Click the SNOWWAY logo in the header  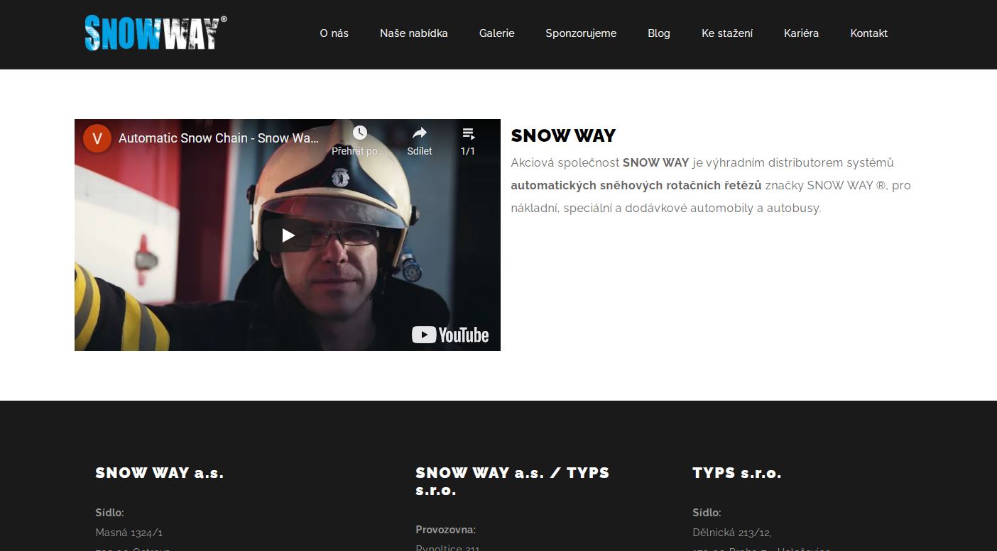[x=156, y=33]
